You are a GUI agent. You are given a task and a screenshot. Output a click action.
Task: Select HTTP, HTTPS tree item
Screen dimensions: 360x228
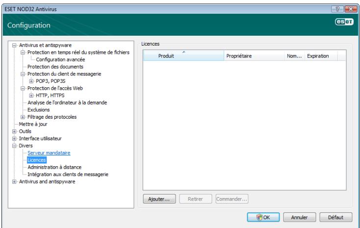[x=50, y=95]
